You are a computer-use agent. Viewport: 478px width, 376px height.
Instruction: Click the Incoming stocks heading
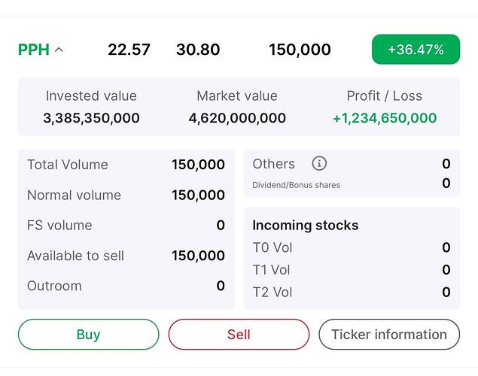pyautogui.click(x=305, y=225)
